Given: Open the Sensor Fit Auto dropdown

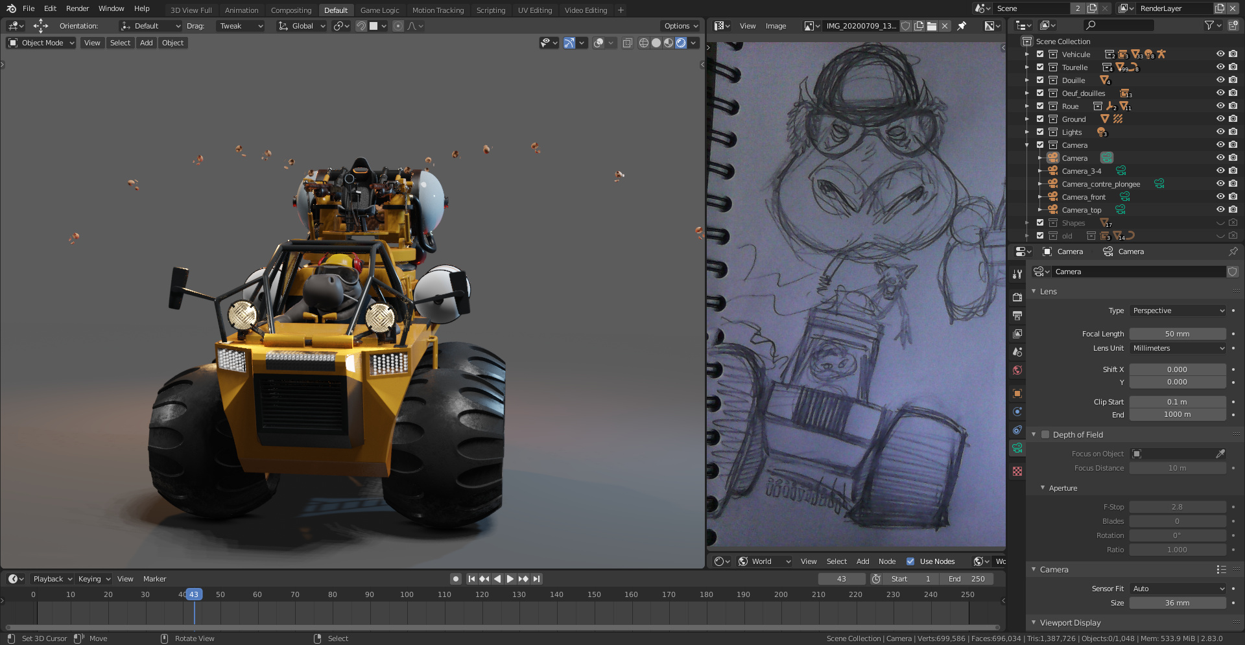Looking at the screenshot, I should coord(1178,589).
